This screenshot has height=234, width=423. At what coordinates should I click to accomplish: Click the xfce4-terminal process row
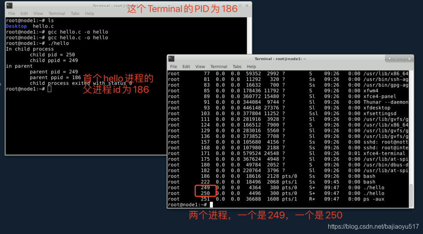[x=288, y=153]
